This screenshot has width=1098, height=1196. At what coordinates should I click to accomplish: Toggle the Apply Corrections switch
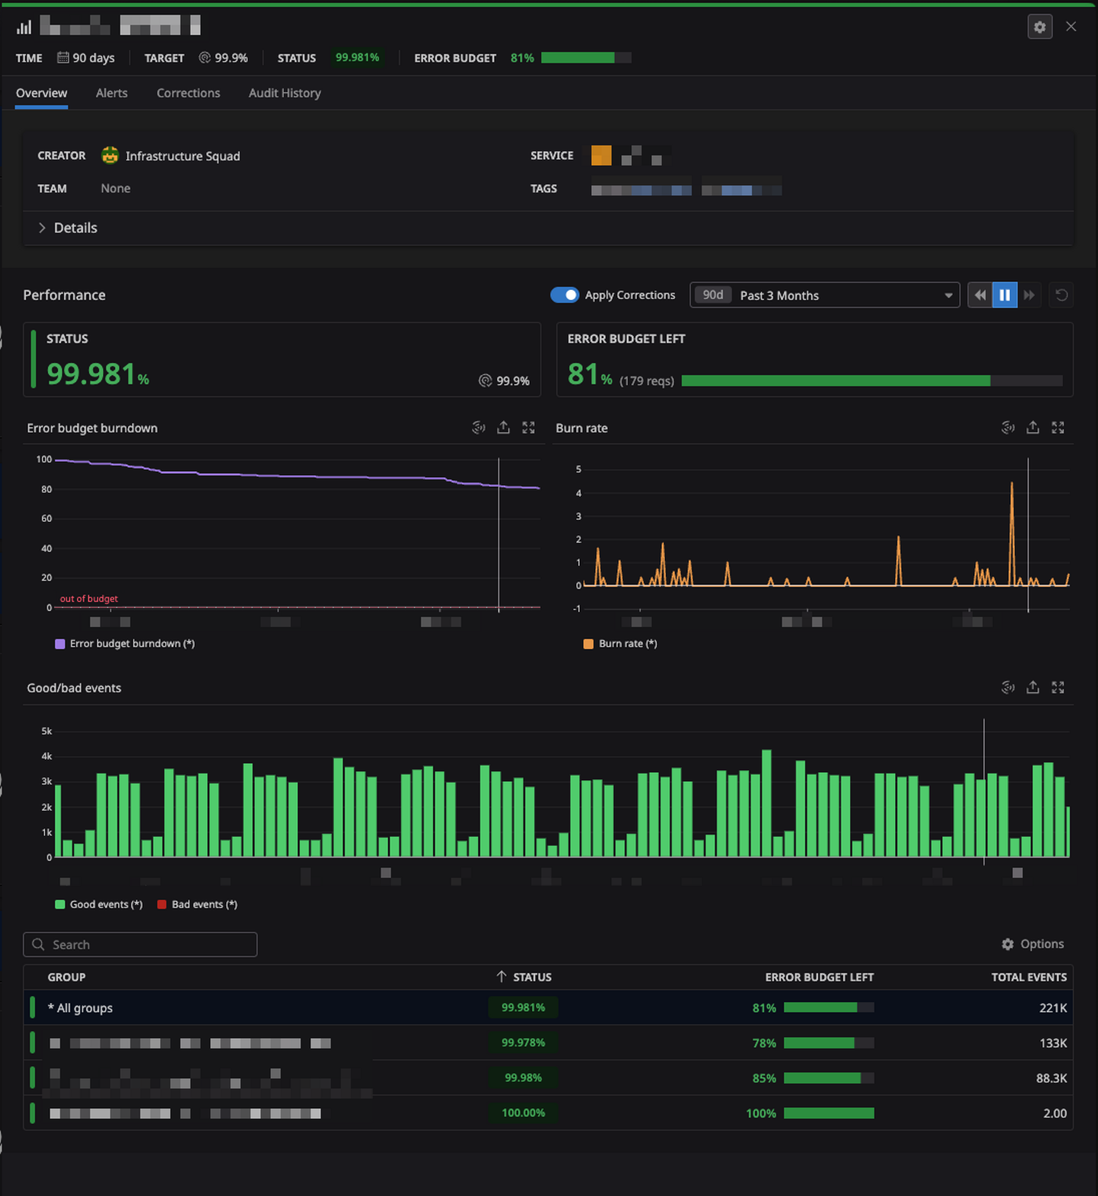(565, 295)
